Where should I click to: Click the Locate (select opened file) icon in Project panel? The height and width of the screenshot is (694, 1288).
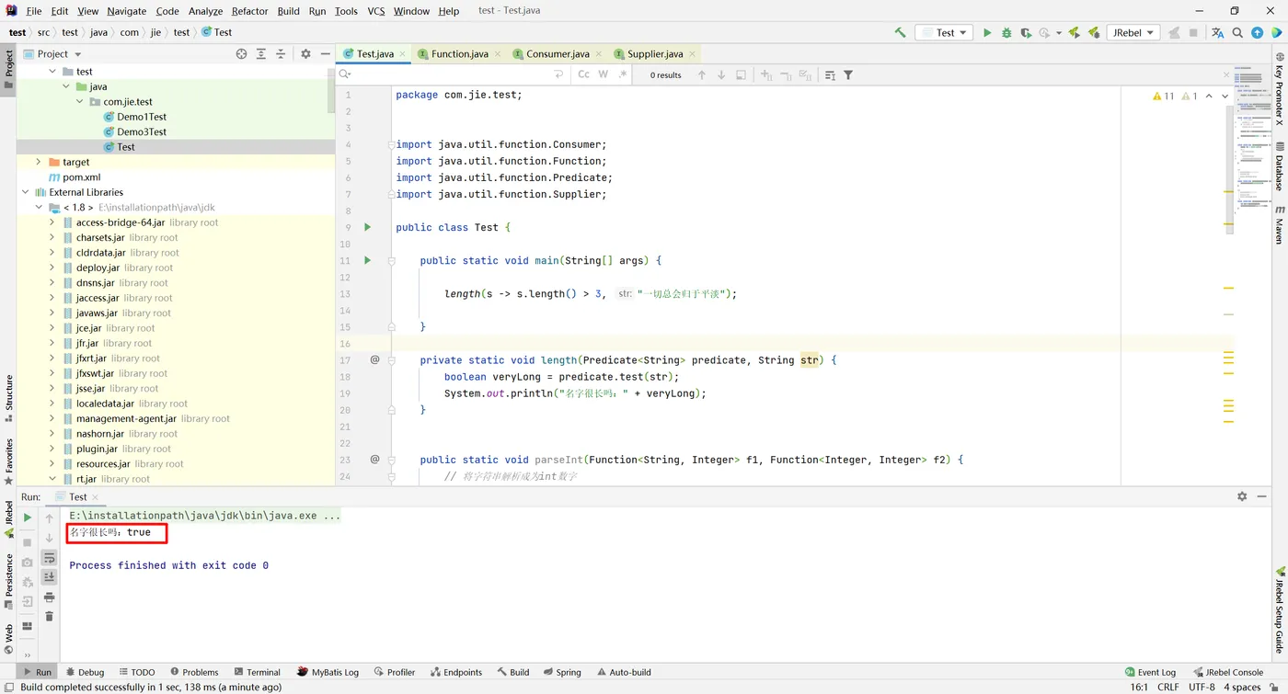tap(241, 54)
